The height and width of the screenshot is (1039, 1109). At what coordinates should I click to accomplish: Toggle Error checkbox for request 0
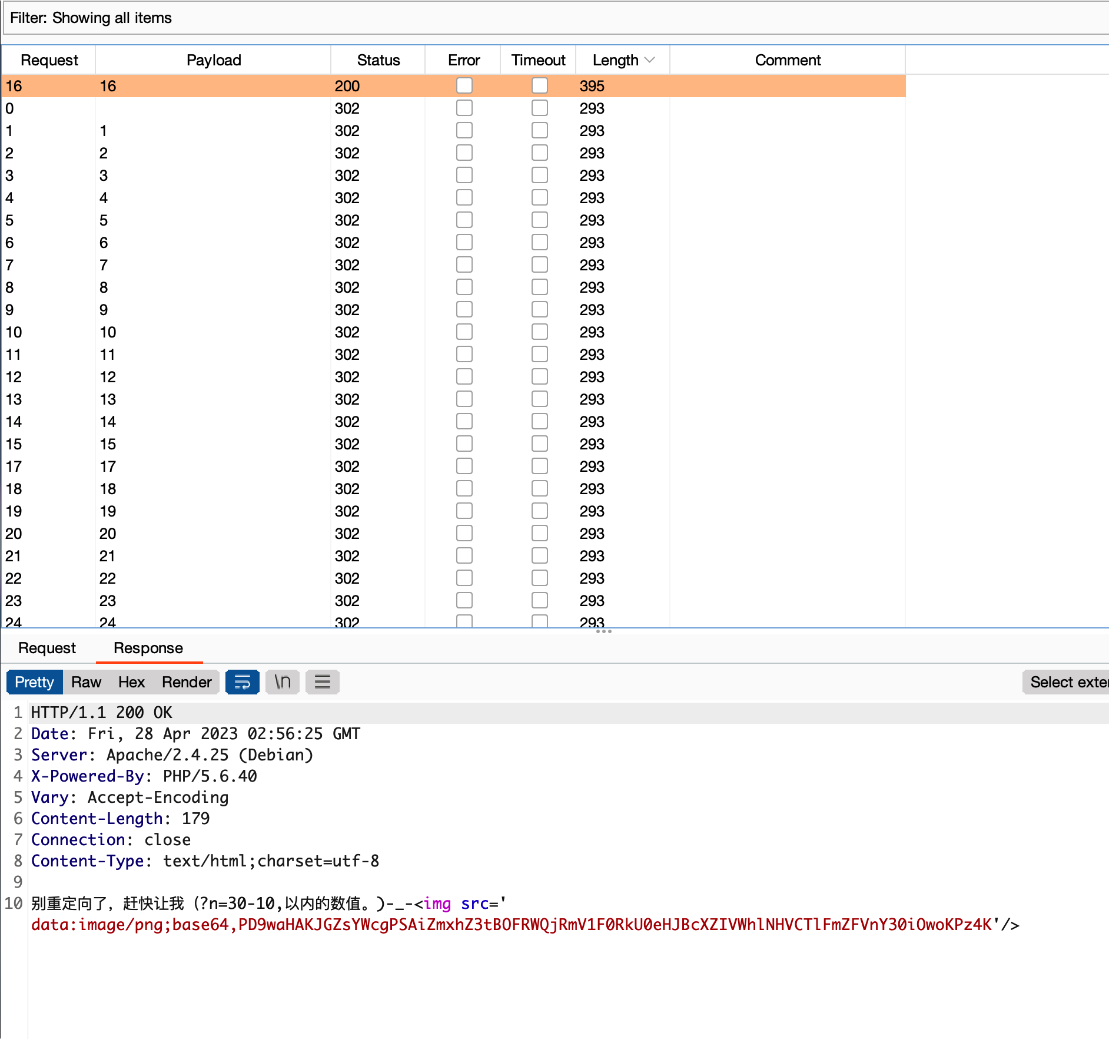tap(464, 108)
